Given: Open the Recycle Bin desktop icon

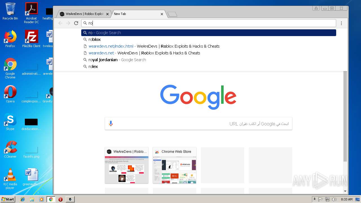Looking at the screenshot, I should coord(10,11).
